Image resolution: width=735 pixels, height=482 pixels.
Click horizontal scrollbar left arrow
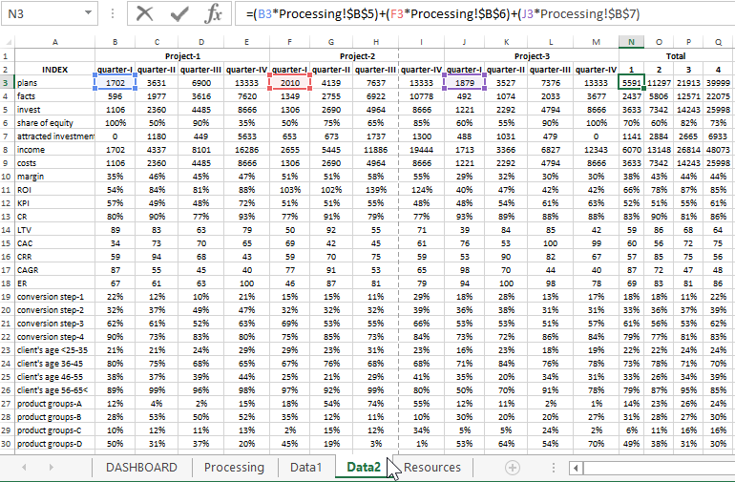click(x=576, y=468)
